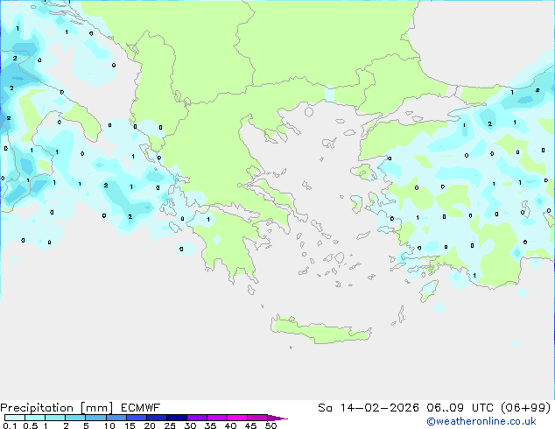Click the legend scale label '5'

pos(86,425)
